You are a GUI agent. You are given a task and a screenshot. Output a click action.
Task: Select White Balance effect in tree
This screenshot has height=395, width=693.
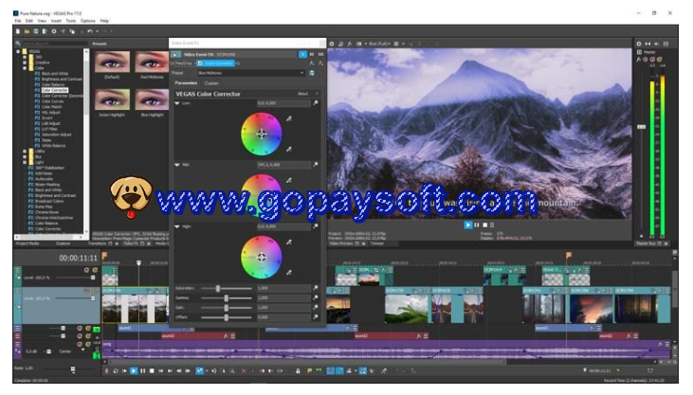[x=53, y=145]
